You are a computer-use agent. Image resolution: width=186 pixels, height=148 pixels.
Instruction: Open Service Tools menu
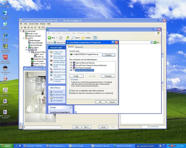click(34, 24)
